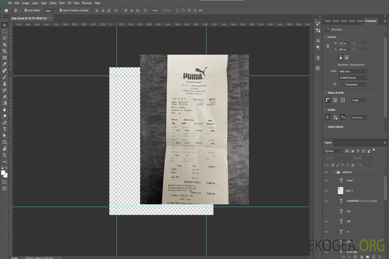Select the Rectangular Marquee tool
The width and height of the screenshot is (389, 259).
coord(4,32)
